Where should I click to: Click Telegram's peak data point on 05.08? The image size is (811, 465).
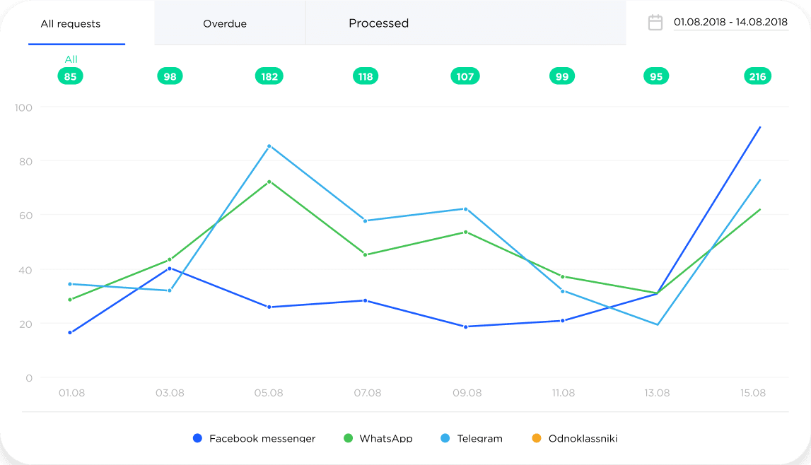269,146
